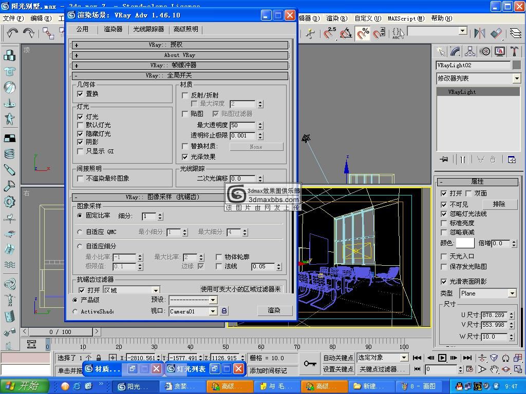Expand the About VRay rollout
Image resolution: width=526 pixels, height=394 pixels.
coord(180,55)
